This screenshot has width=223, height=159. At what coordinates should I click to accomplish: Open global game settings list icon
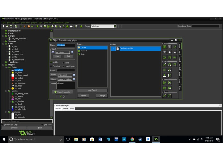pyautogui.click(x=76, y=26)
